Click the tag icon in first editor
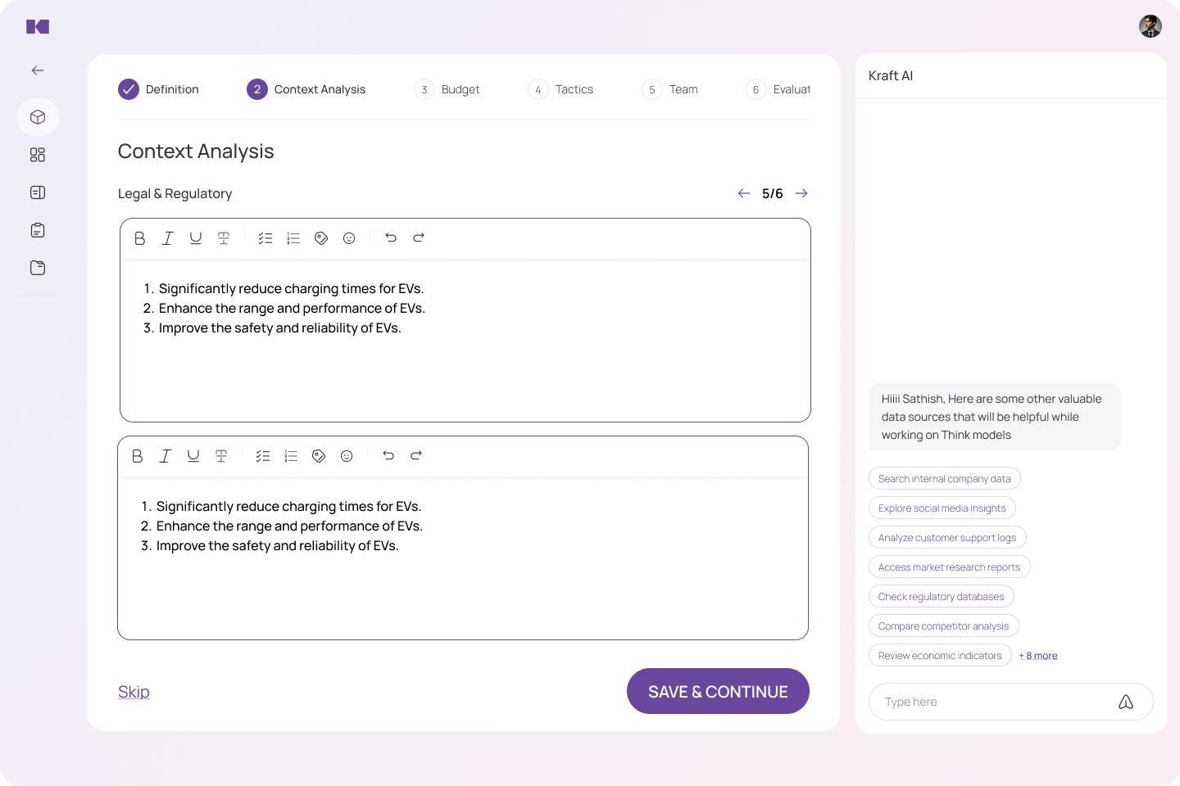 pos(321,238)
